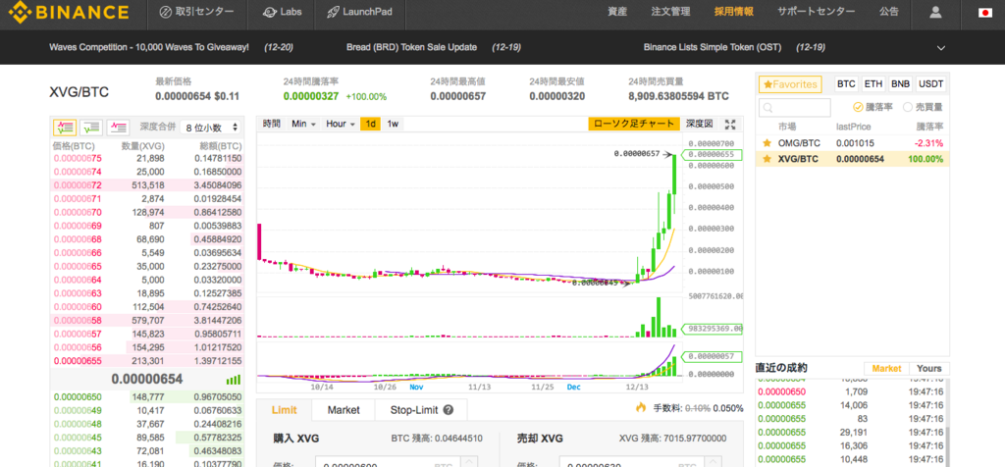Viewport: 1005px width, 467px height.
Task: Click ask price 0.00000672
Action: [79, 185]
